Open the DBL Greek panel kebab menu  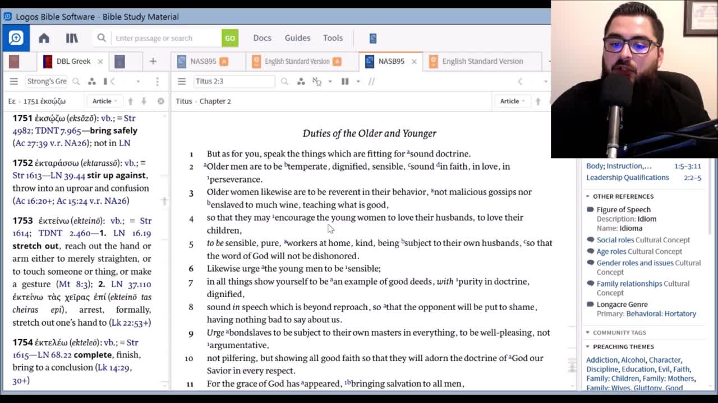tap(158, 81)
